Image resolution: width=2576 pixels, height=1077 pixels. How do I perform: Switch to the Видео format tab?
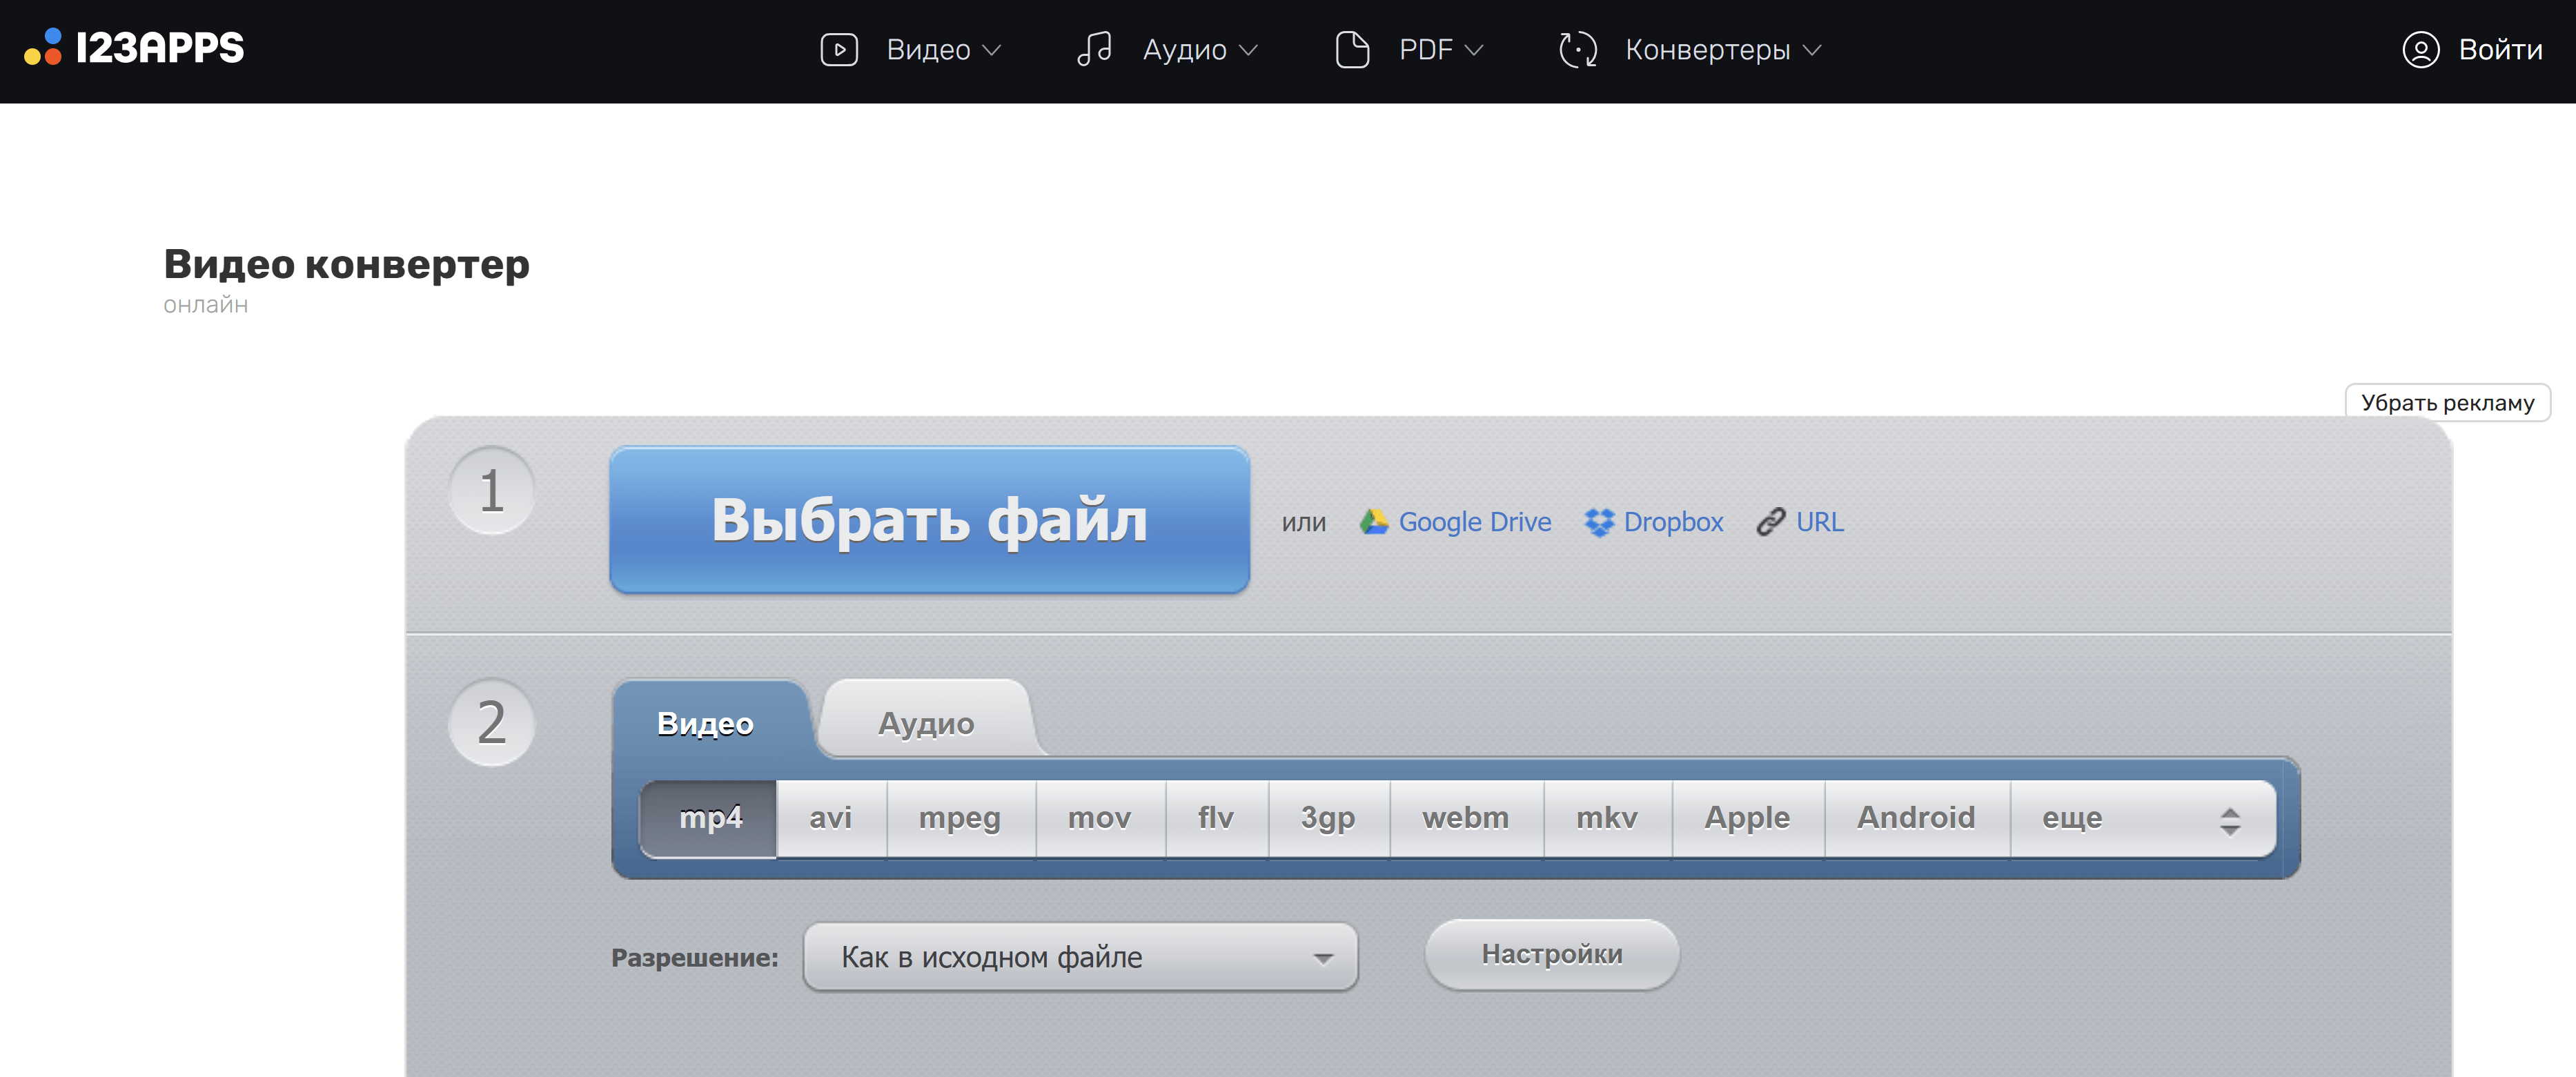705,723
